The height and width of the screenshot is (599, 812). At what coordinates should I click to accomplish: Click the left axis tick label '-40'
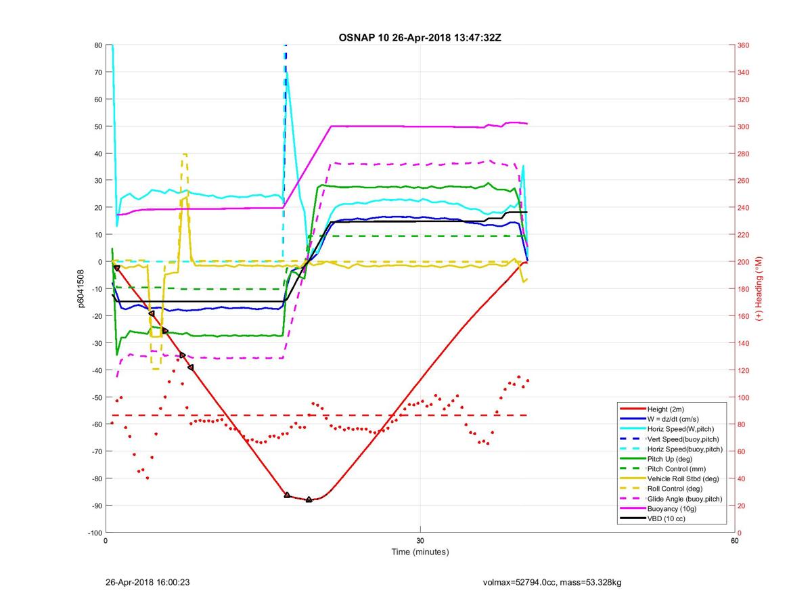point(96,370)
